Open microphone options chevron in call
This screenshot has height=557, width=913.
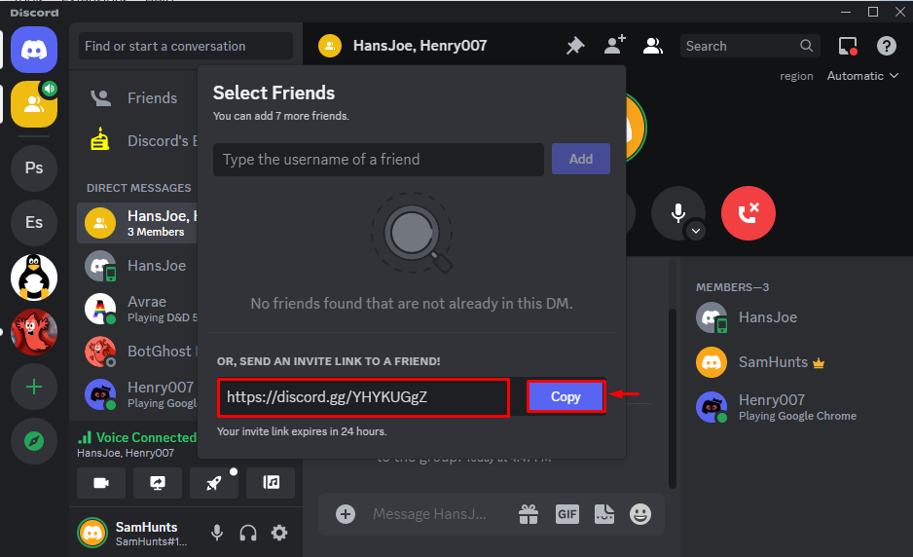pos(696,231)
